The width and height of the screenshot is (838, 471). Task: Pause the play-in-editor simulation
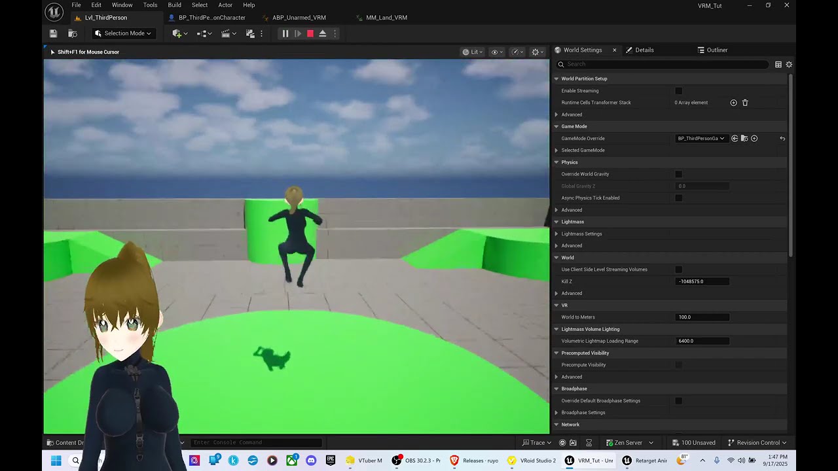click(285, 33)
